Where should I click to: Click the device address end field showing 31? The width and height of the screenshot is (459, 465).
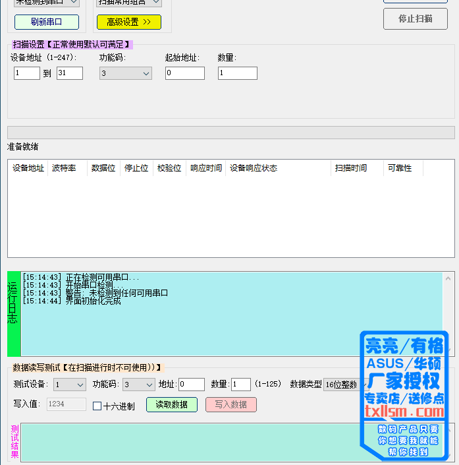pyautogui.click(x=69, y=73)
